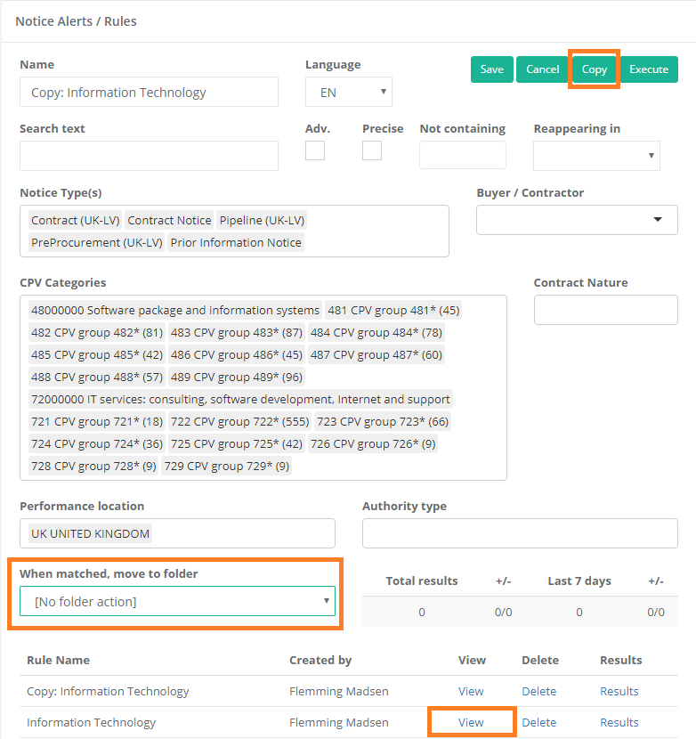
Task: Click into the Name text field
Action: [x=149, y=92]
